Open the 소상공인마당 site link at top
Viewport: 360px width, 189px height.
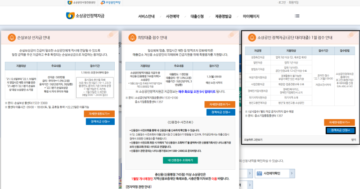110,3
